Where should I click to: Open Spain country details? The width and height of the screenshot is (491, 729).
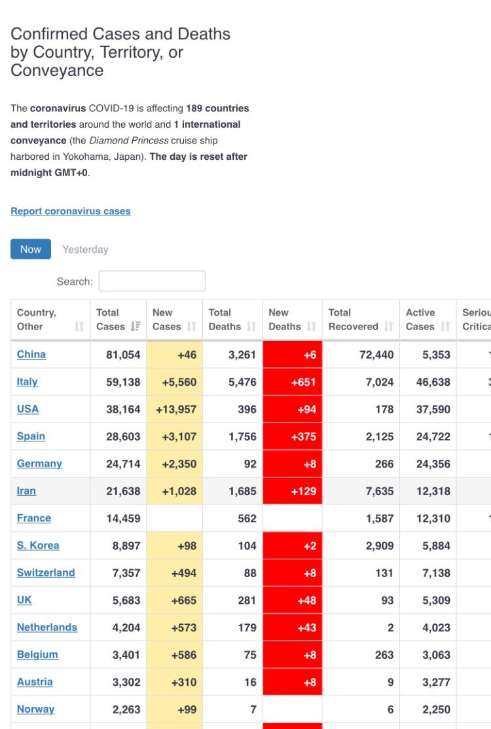[31, 436]
